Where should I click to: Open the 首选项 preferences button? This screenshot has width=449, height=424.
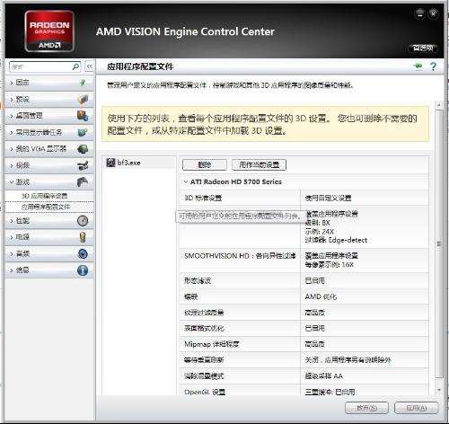(423, 49)
